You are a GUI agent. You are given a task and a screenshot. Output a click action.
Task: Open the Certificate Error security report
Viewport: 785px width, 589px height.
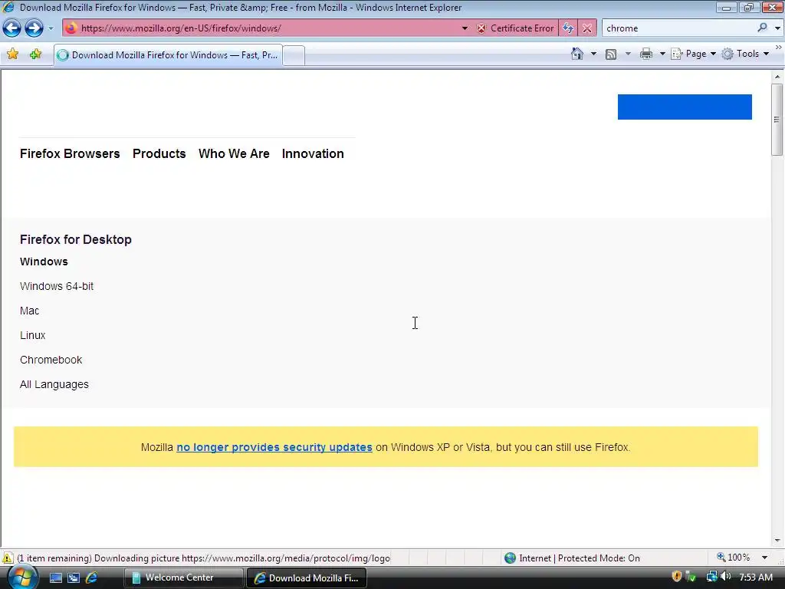click(516, 28)
